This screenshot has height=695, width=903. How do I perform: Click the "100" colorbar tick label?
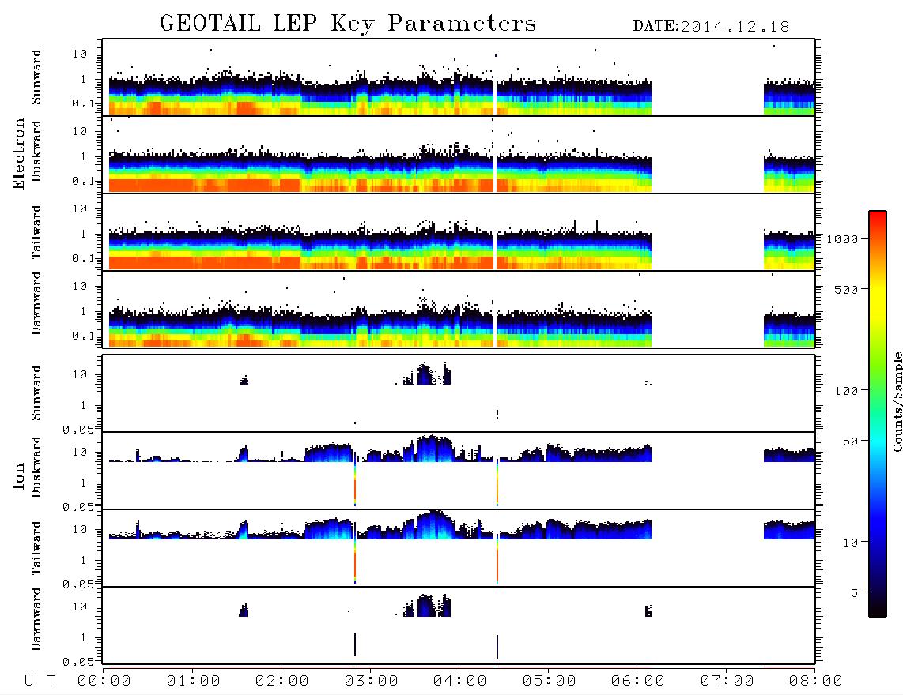coord(847,391)
